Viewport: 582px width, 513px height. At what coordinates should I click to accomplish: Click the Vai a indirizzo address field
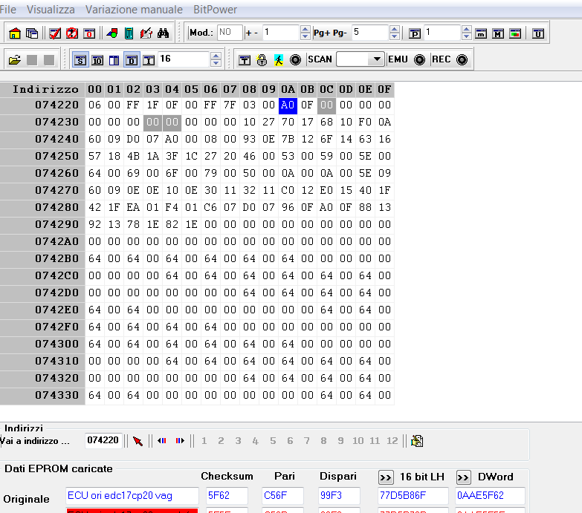click(103, 440)
